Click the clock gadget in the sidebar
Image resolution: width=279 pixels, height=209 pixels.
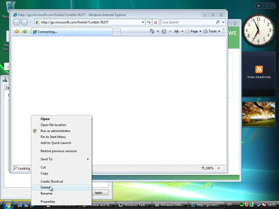click(258, 30)
